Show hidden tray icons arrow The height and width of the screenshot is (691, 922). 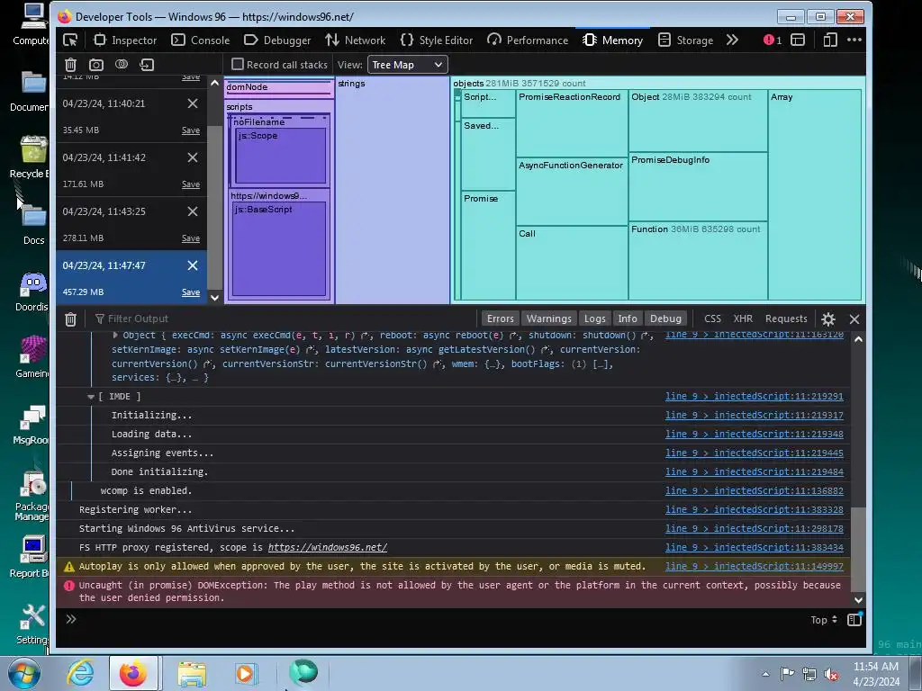765,674
